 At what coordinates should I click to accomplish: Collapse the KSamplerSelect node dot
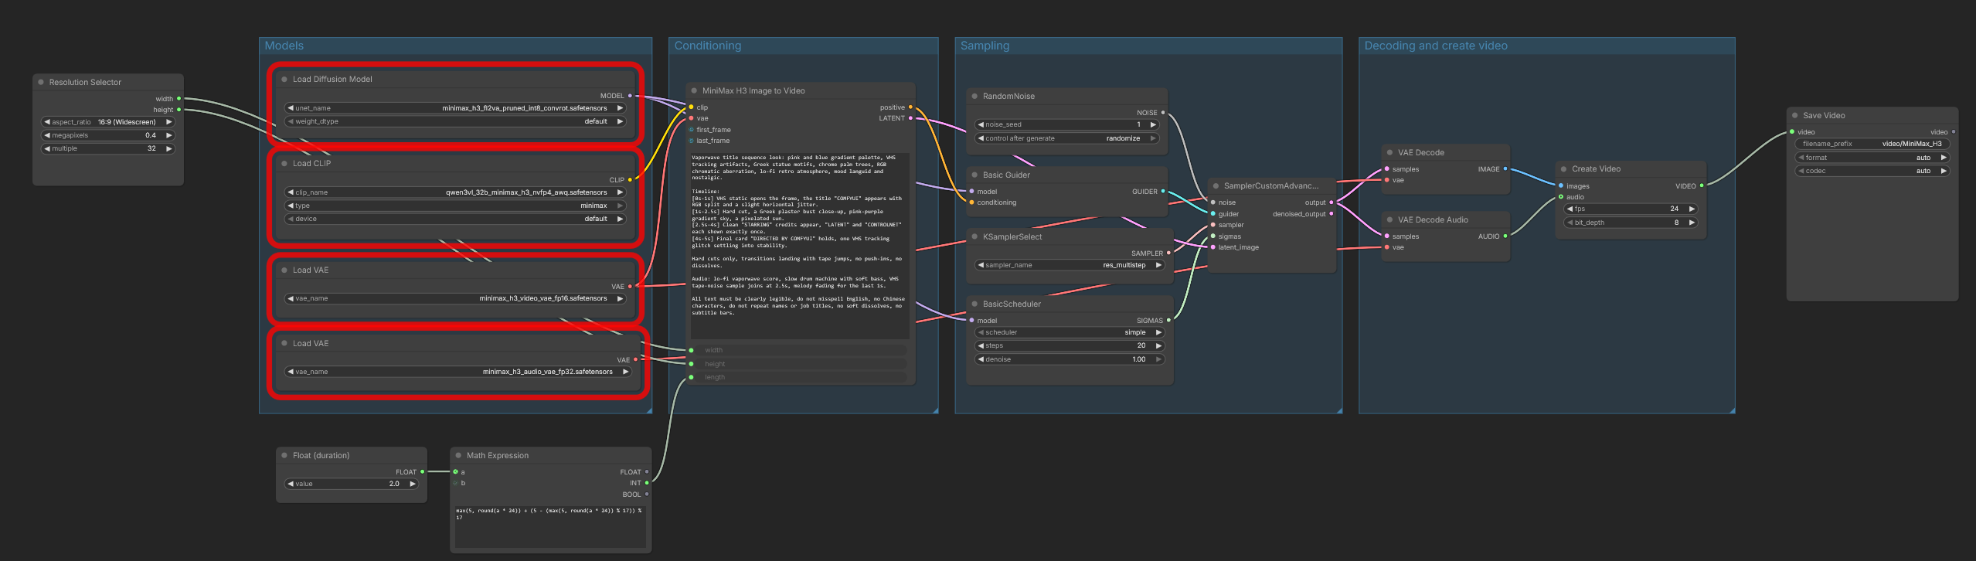974,236
